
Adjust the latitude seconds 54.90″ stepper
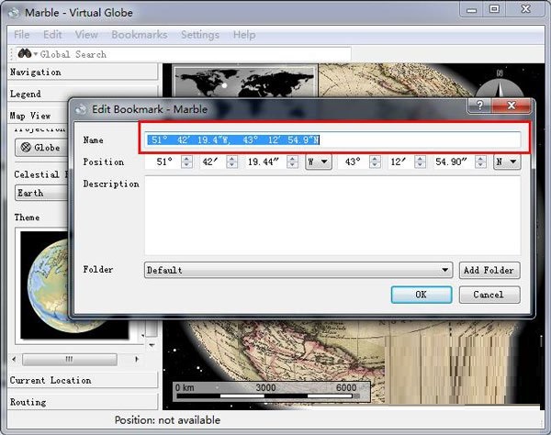480,162
